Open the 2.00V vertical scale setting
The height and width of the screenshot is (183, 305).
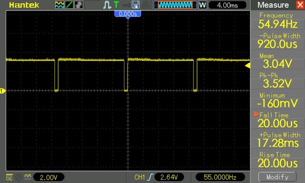pos(49,177)
